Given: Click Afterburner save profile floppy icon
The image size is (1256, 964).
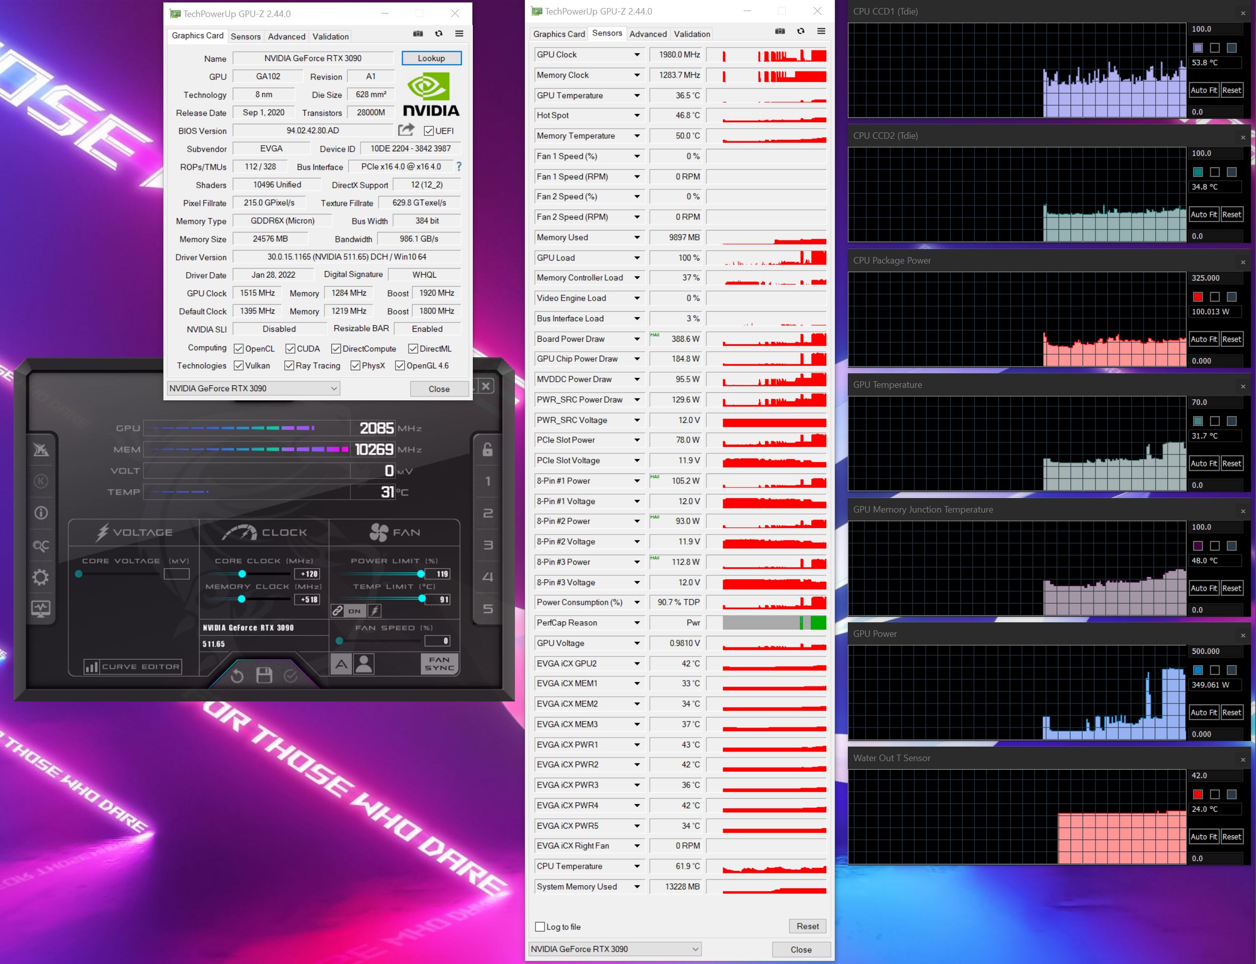Looking at the screenshot, I should point(264,675).
